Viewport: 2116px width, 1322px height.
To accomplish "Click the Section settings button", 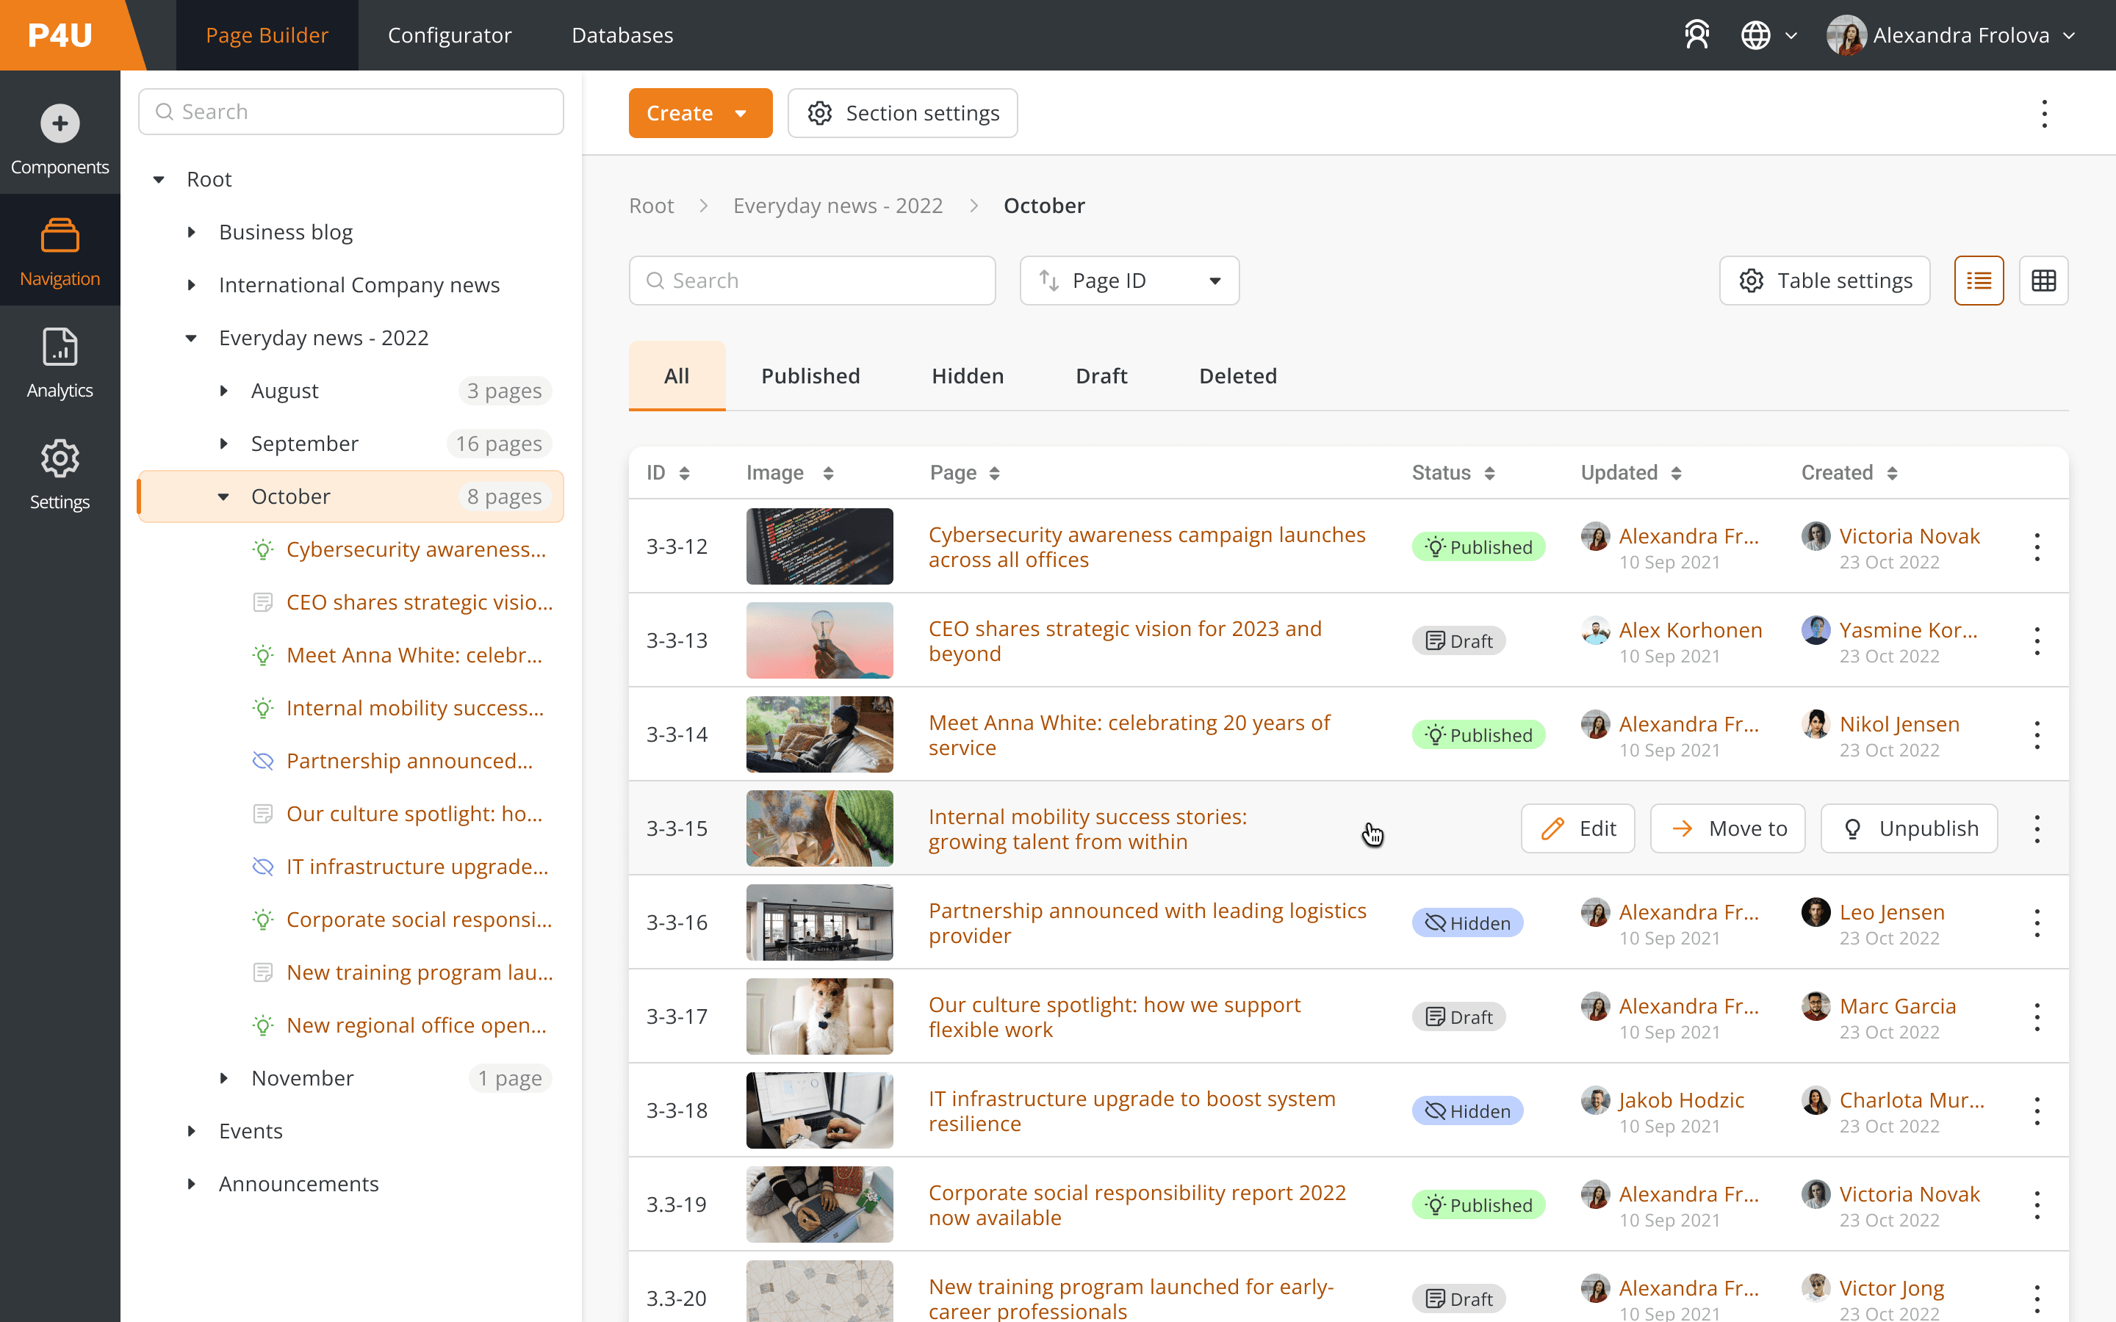I will point(902,114).
